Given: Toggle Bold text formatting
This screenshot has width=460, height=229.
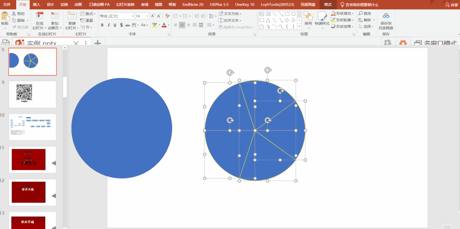Looking at the screenshot, I should 102,25.
